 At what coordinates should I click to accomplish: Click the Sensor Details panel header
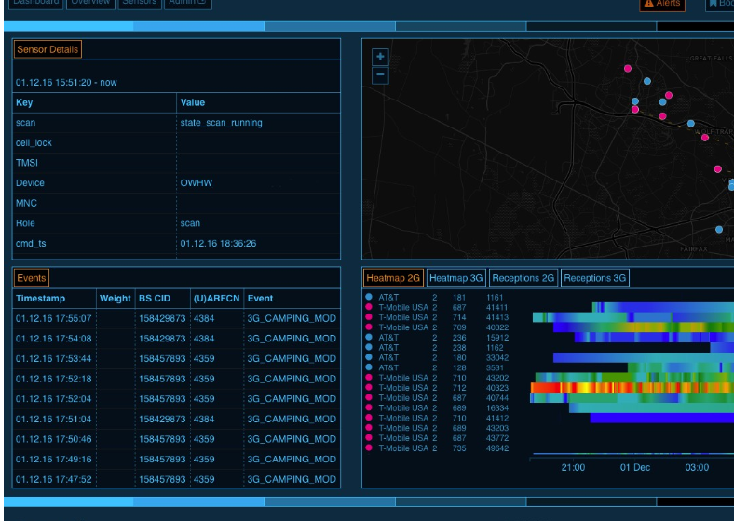click(x=48, y=49)
